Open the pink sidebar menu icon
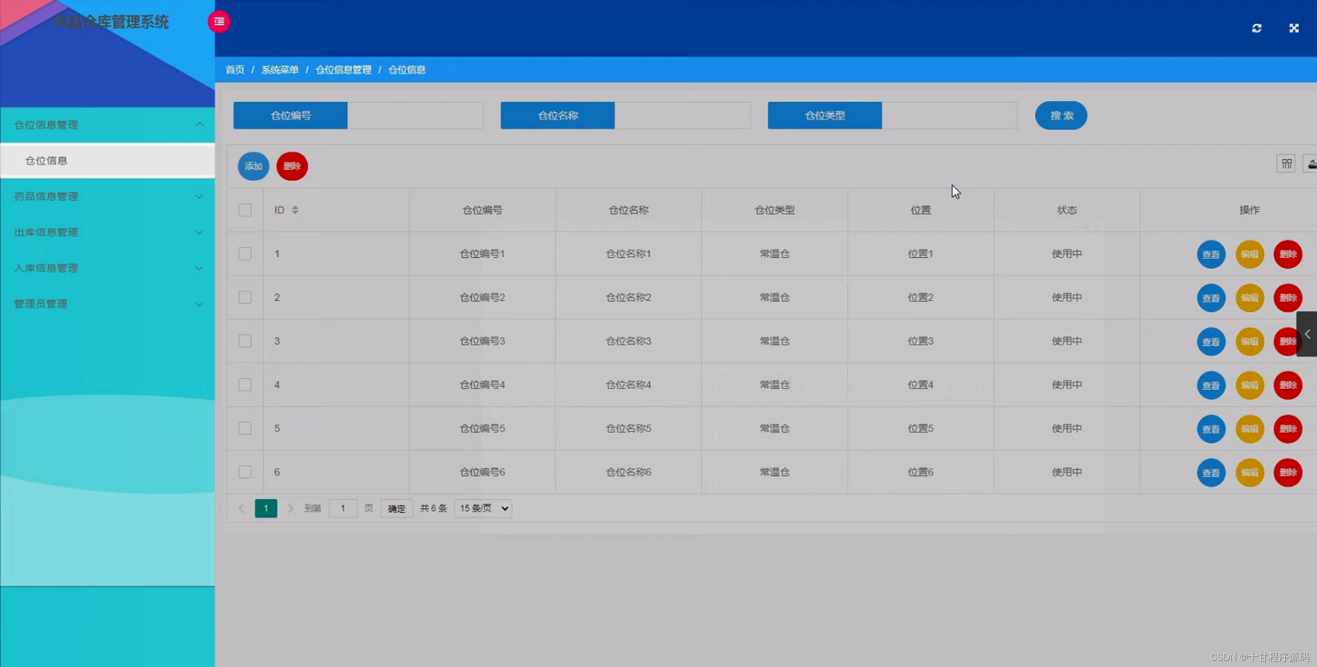This screenshot has height=667, width=1317. [219, 21]
